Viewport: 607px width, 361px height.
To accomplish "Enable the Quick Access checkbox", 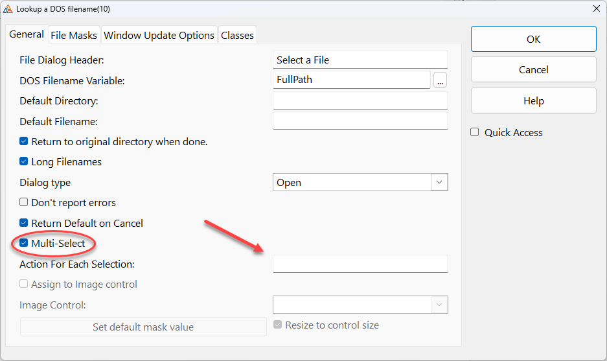I will 475,132.
